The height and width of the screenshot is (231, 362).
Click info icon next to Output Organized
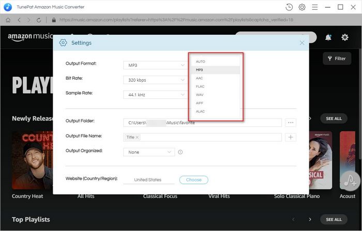coord(180,152)
